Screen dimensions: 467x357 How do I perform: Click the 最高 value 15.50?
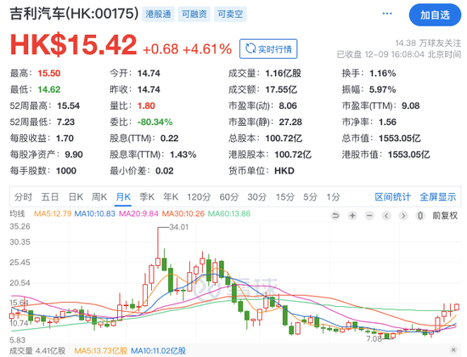pos(49,73)
